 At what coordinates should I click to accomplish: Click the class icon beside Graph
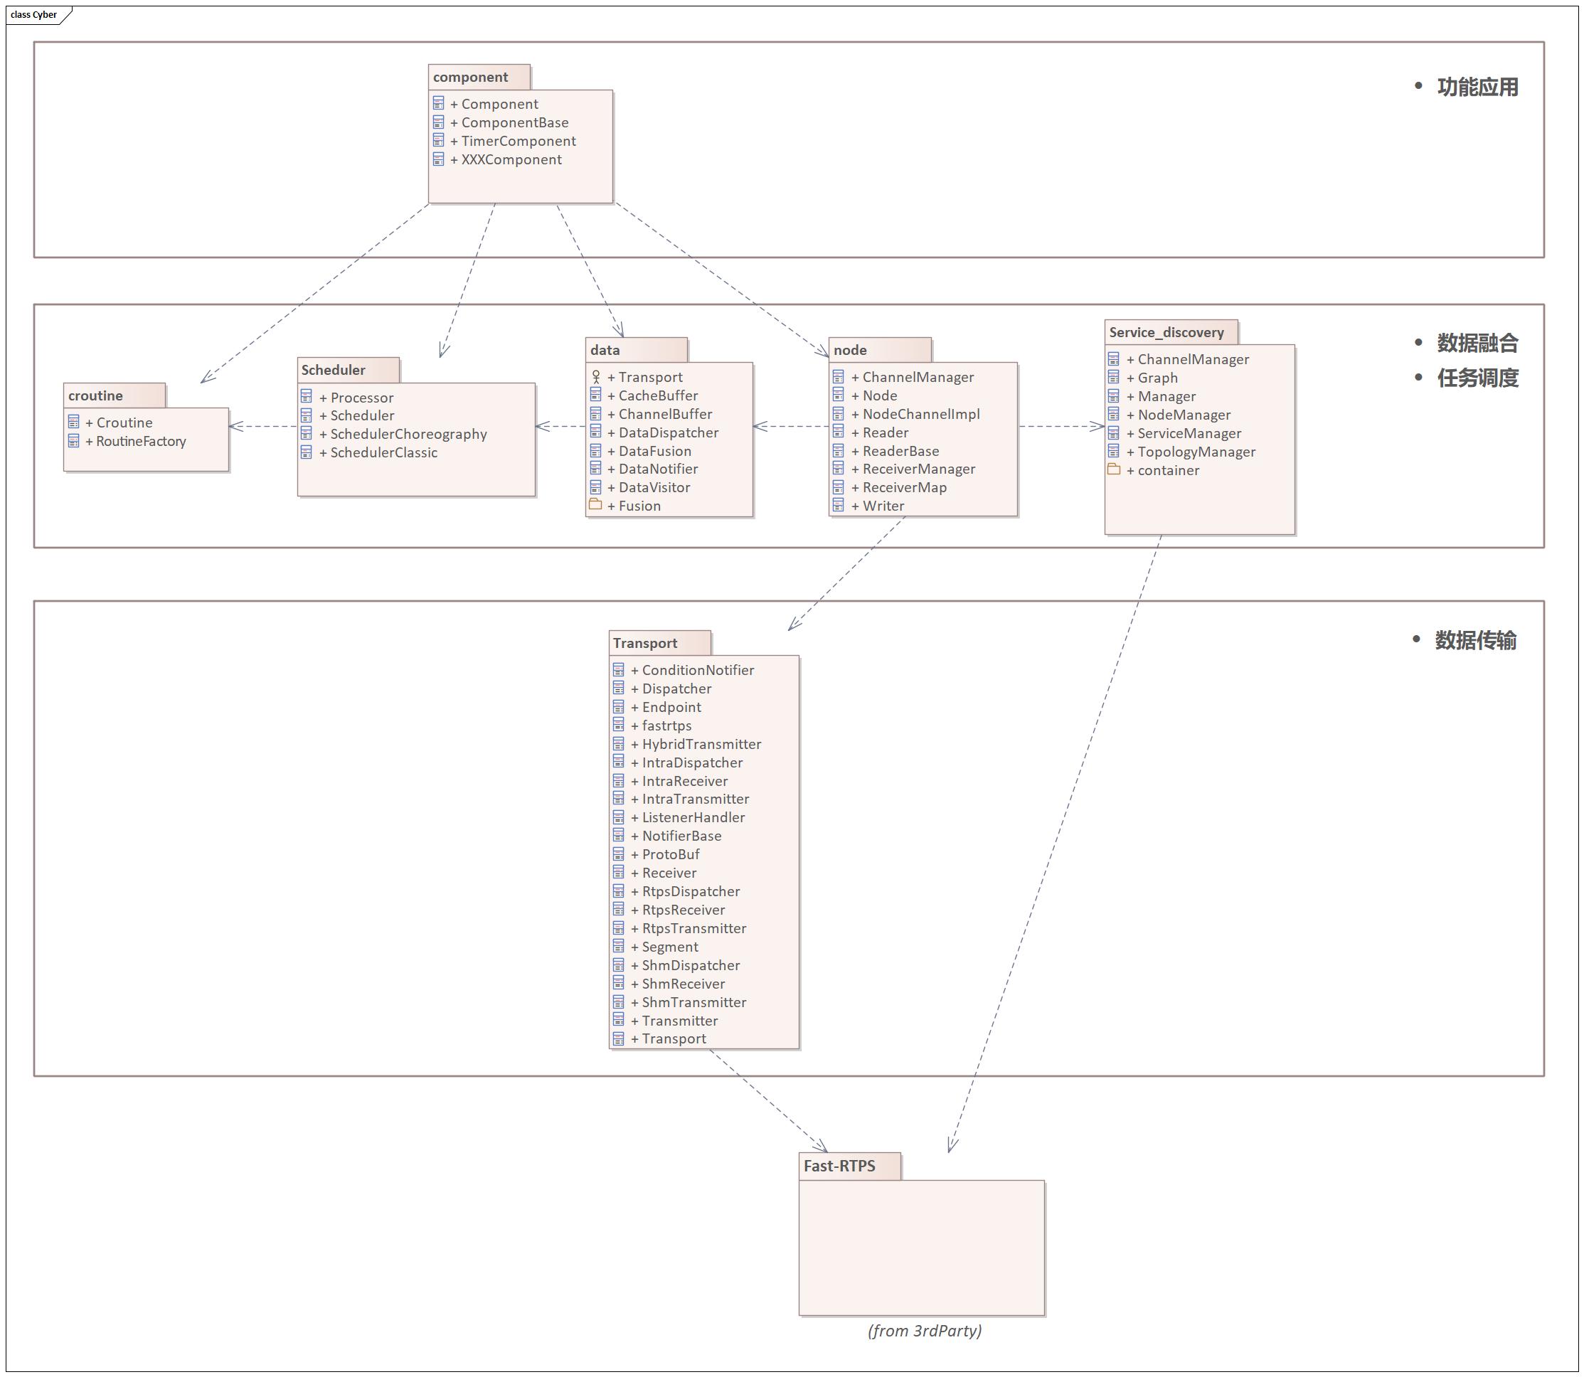click(1114, 376)
